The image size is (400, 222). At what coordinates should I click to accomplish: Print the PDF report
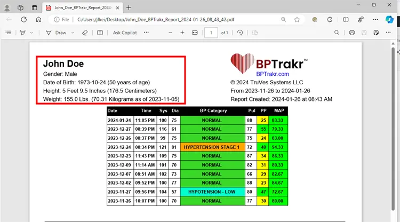352,33
